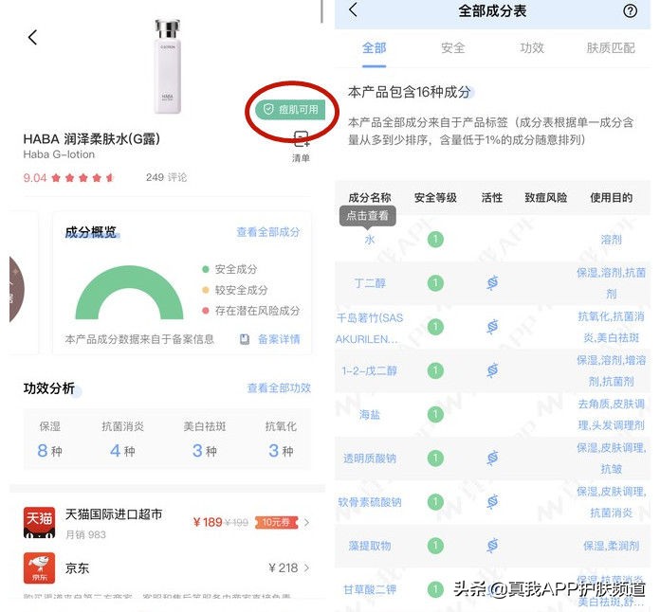660x612 pixels.
Task: Open the 美白祛斑 3 种 efficacy item
Action: pos(205,439)
